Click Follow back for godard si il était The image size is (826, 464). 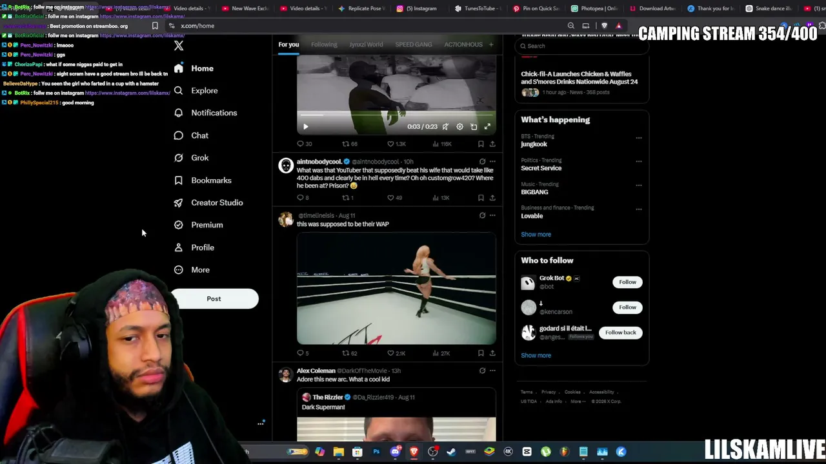point(620,333)
